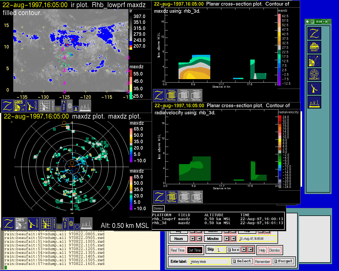
Task: Click the Help button in the time controller
Action: [x=262, y=250]
